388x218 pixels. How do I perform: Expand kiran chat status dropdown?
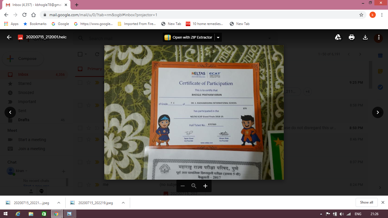tap(26, 171)
